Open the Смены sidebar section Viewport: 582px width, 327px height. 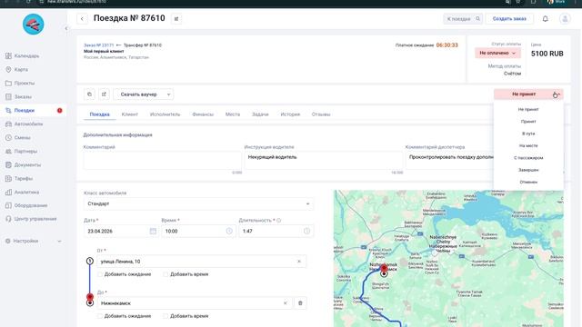pos(18,137)
